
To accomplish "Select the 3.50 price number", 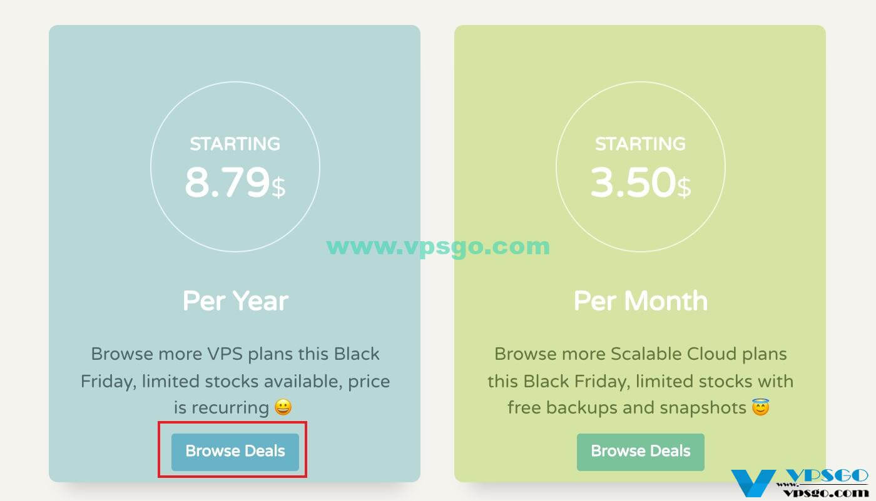I will [x=633, y=183].
